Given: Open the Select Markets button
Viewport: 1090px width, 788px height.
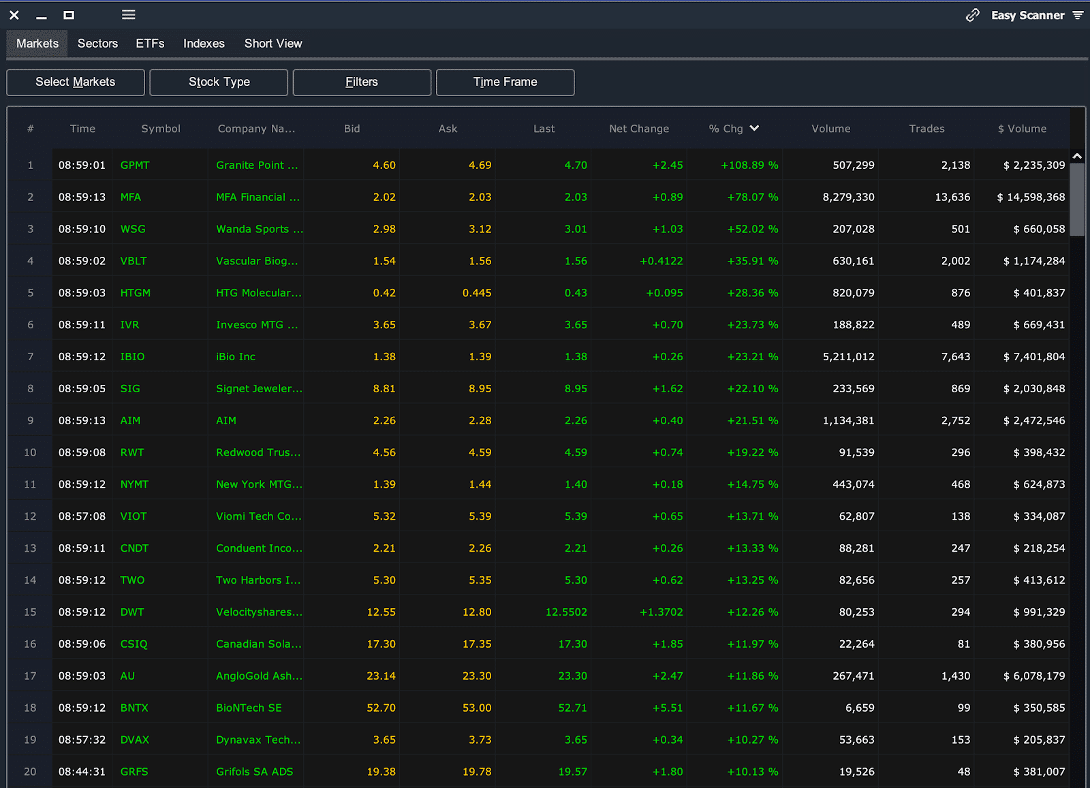Looking at the screenshot, I should click(x=76, y=82).
